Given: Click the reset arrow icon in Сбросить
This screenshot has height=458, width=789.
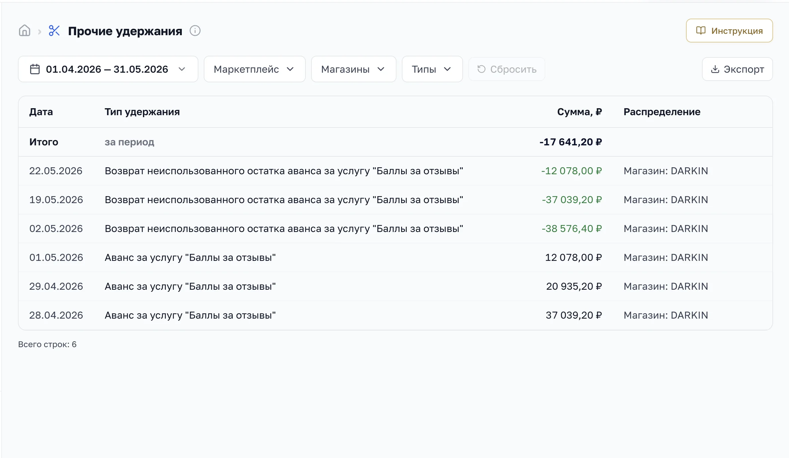Looking at the screenshot, I should pos(481,69).
